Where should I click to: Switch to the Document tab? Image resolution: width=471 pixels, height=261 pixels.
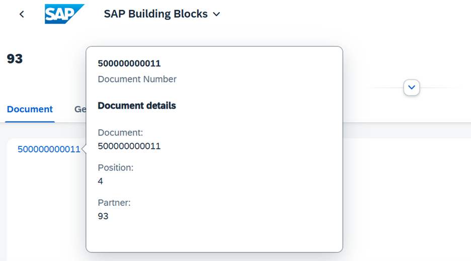tap(30, 109)
